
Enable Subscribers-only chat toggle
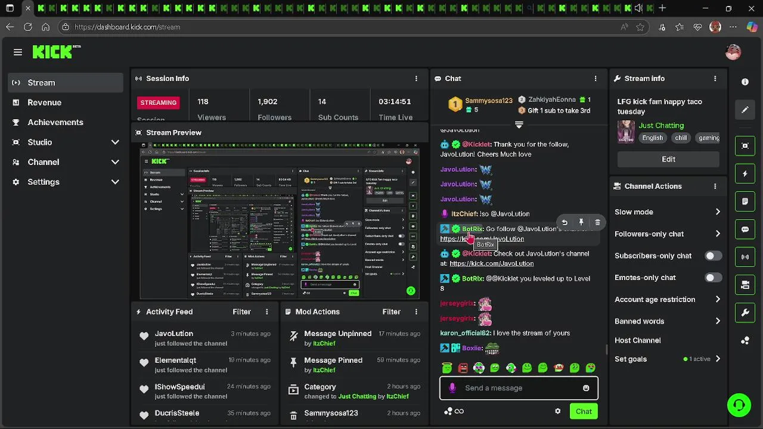713,256
